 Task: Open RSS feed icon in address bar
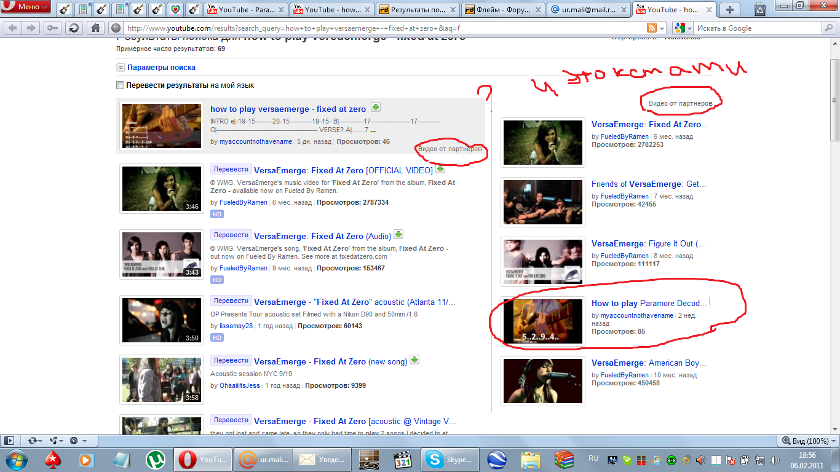[651, 28]
